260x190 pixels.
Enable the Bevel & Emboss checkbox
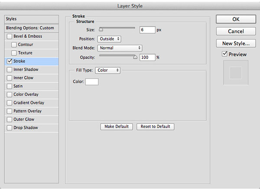[x=10, y=36]
